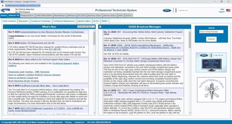
Task: Open the EFC 08730 link
Action: click(54, 49)
